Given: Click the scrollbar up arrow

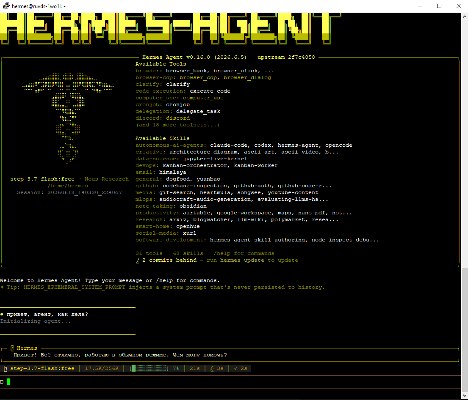Looking at the screenshot, I should point(465,16).
